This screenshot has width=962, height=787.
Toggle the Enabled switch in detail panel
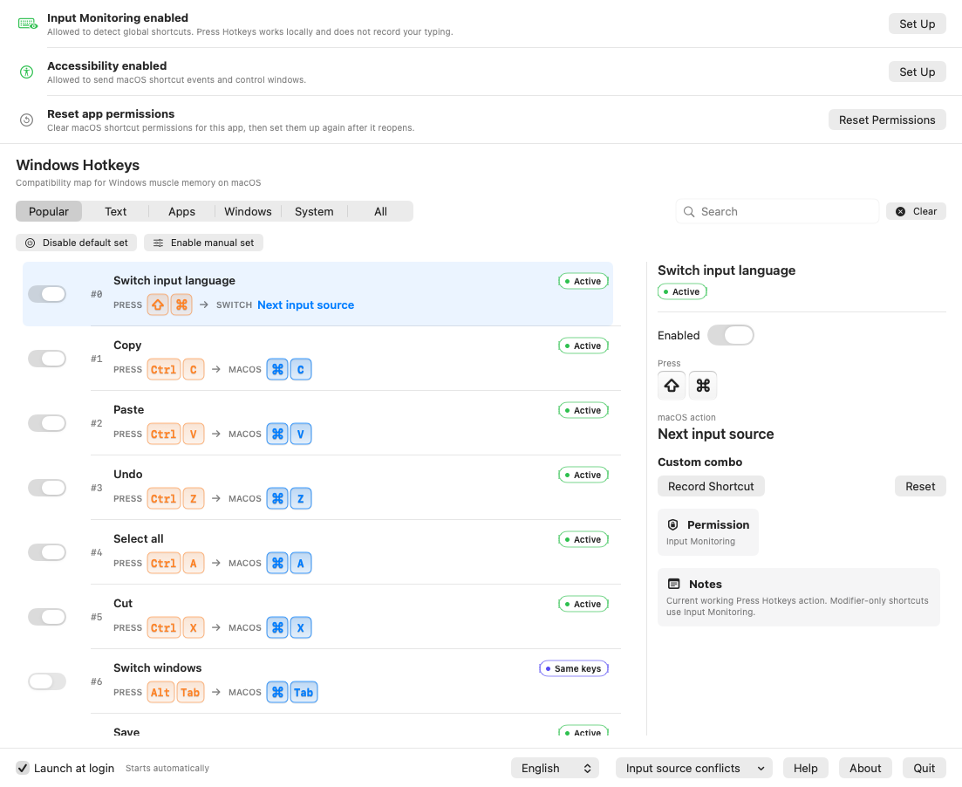click(x=731, y=335)
